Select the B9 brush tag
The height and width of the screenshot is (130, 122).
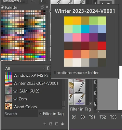74,117
